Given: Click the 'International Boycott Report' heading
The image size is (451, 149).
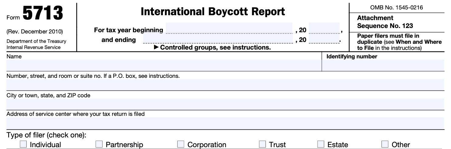Looking at the screenshot, I should click(x=213, y=12).
